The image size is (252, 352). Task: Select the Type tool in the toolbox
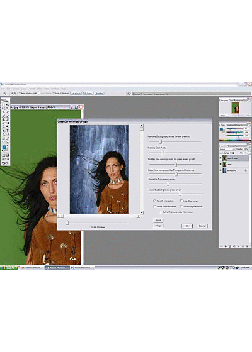pos(8,131)
